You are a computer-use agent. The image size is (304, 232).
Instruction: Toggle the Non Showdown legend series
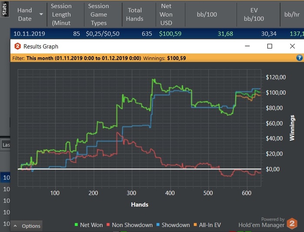coord(129,225)
